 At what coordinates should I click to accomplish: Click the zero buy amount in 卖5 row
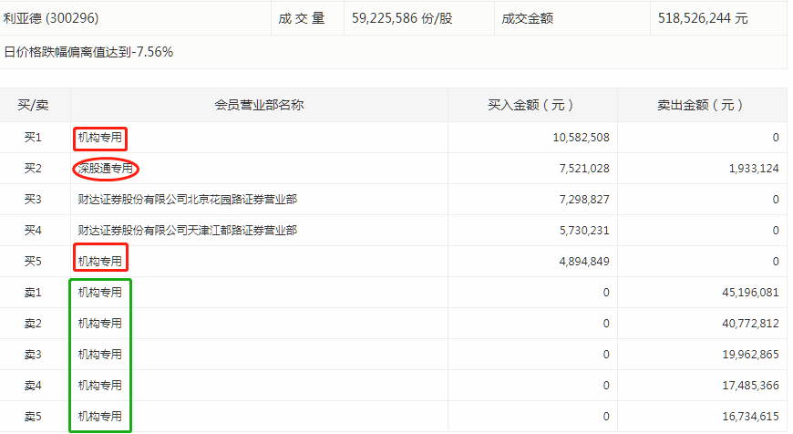pyautogui.click(x=606, y=417)
